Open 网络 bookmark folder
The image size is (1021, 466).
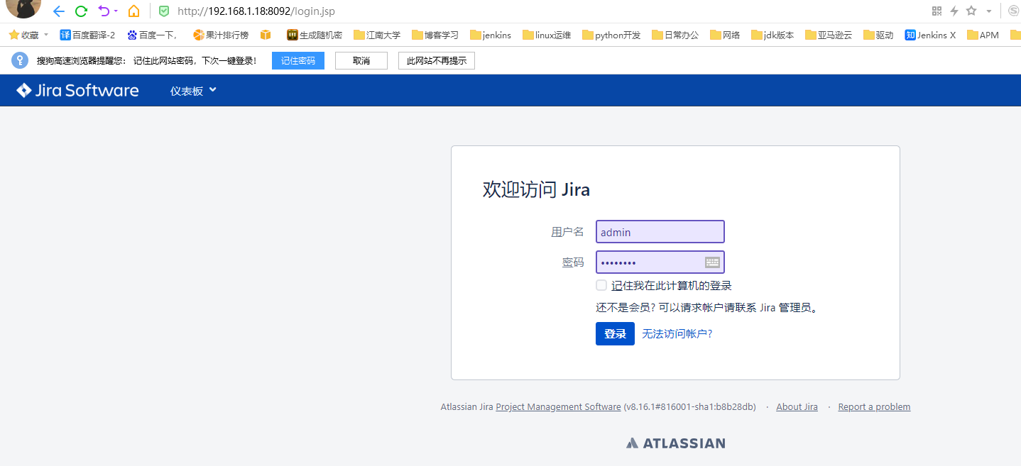[x=725, y=35]
